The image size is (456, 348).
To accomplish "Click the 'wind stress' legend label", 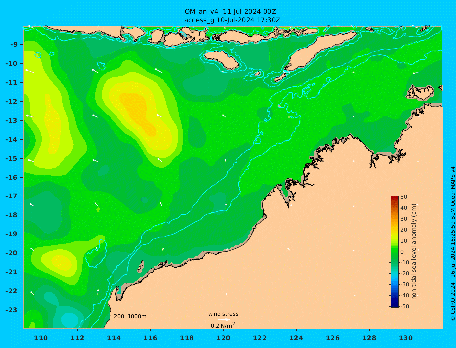I will (223, 314).
